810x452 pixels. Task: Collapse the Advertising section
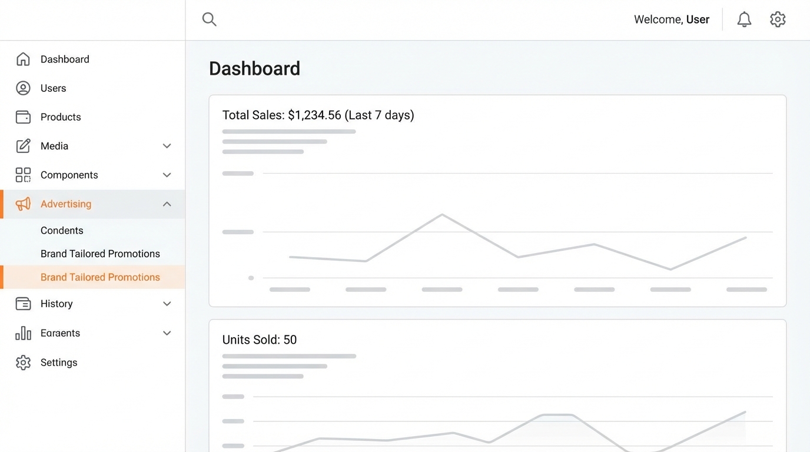pos(167,204)
